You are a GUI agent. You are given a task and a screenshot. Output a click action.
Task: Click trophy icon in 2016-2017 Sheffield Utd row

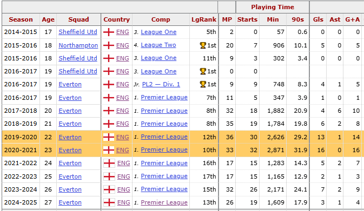tap(203, 71)
